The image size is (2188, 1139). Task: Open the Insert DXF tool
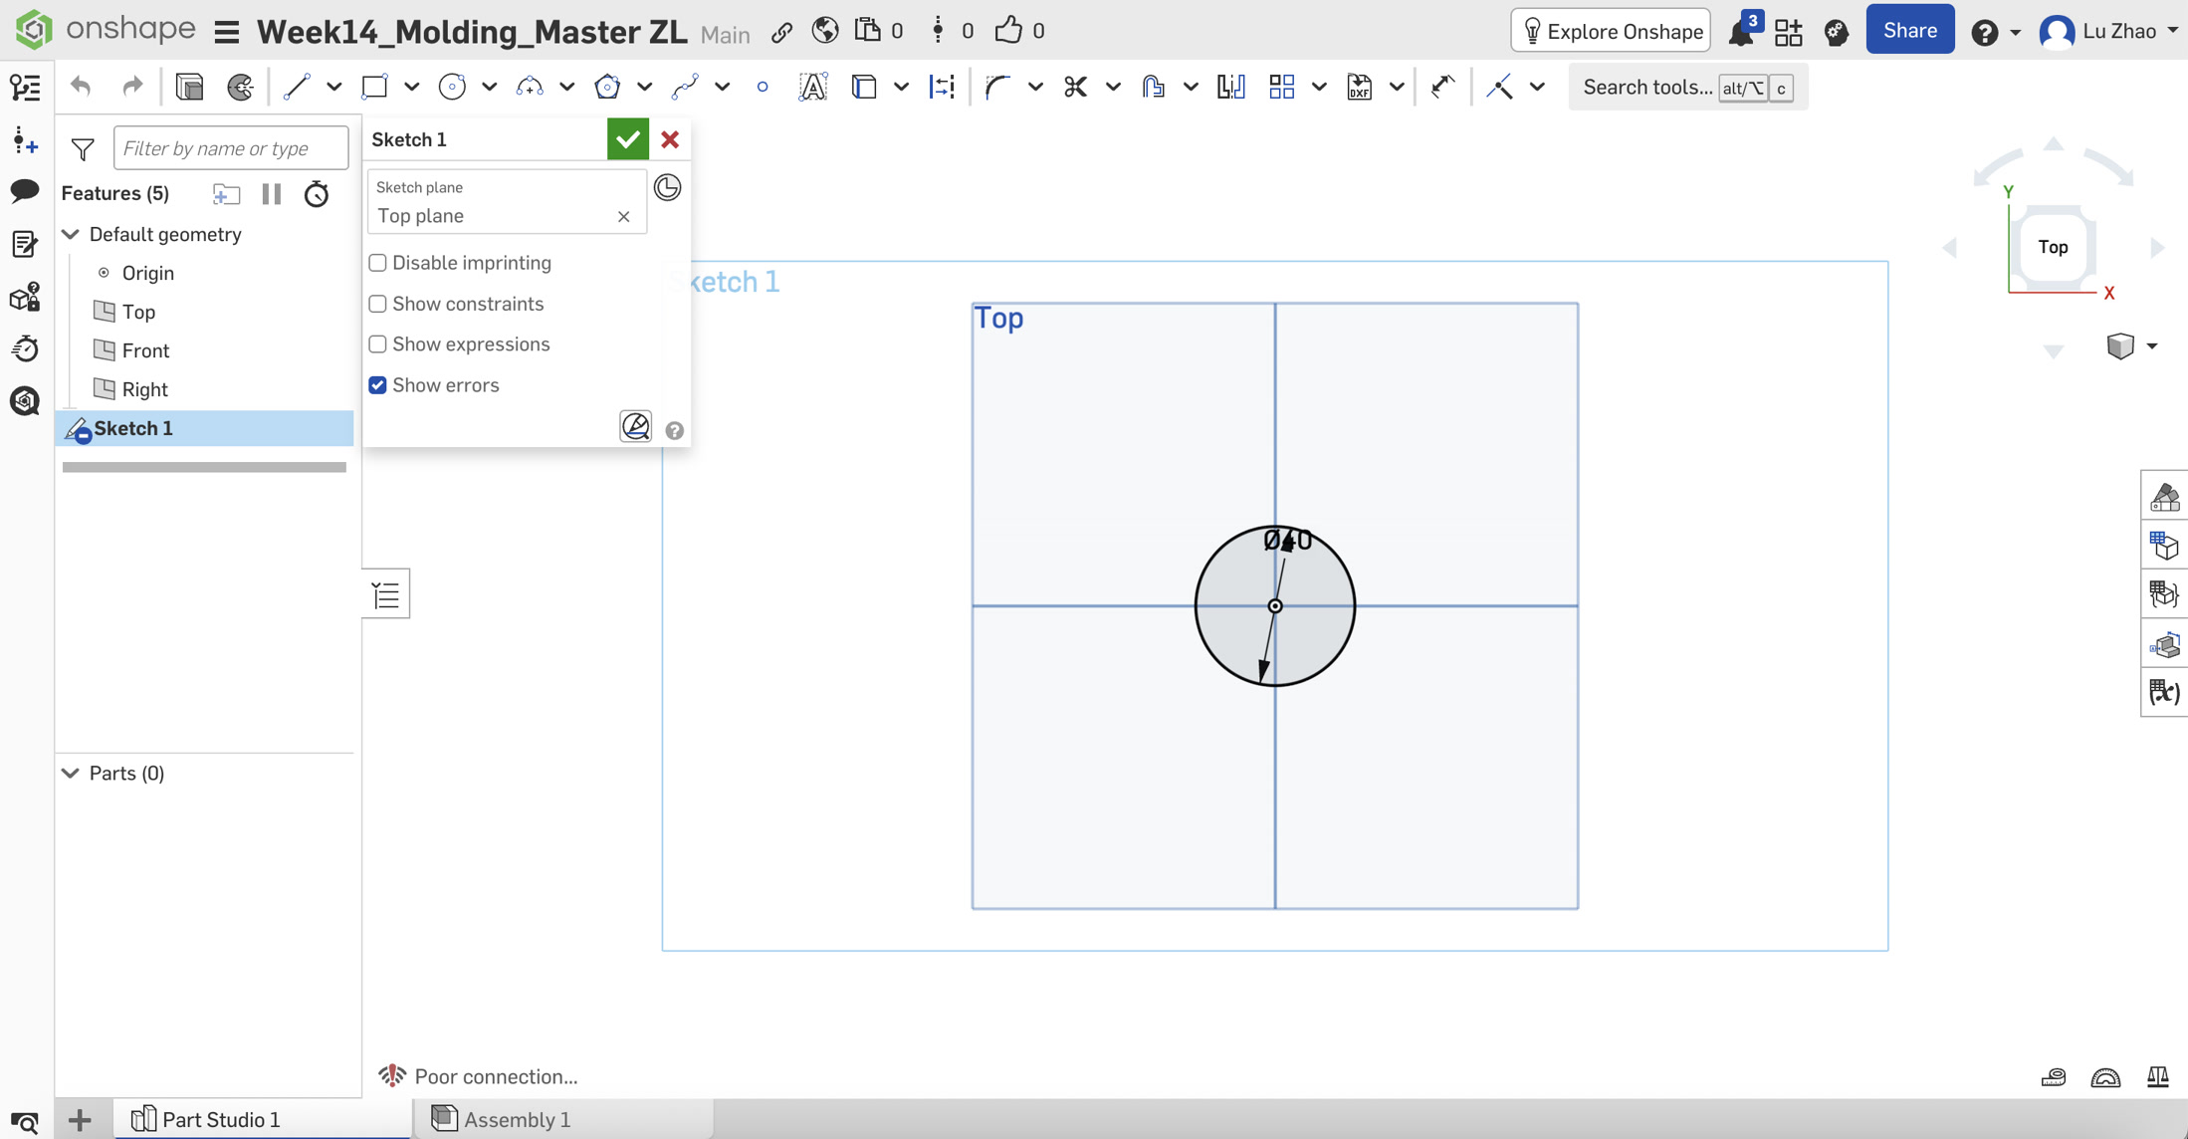pos(1359,88)
